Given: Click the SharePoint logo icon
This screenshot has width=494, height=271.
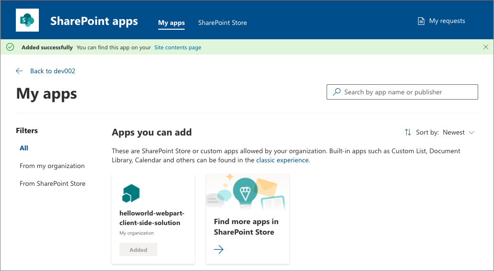Looking at the screenshot, I should pos(27,20).
